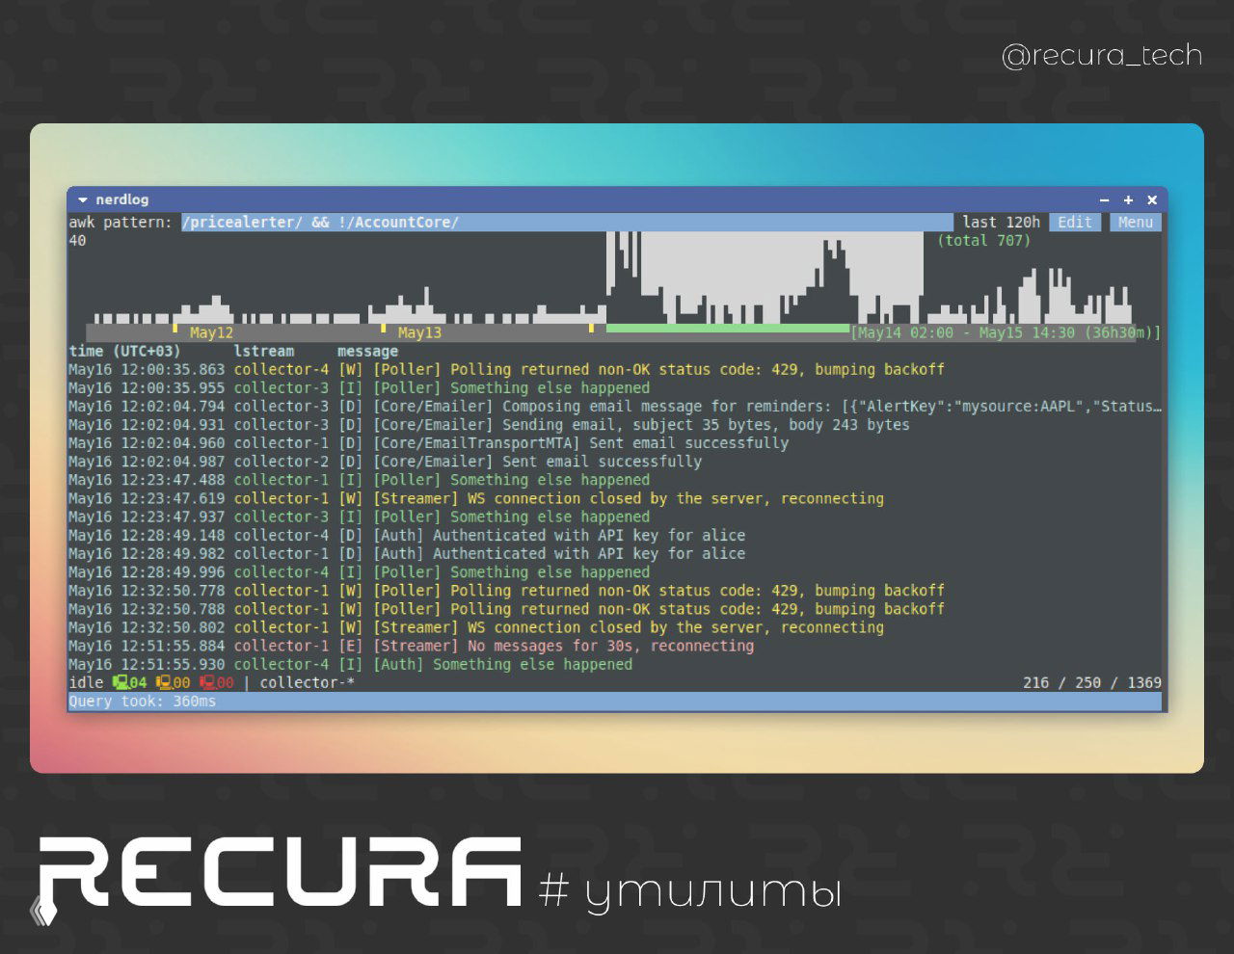Click the yellow connecting hosts counter icon
Viewport: 1234px width, 954px height.
click(162, 682)
